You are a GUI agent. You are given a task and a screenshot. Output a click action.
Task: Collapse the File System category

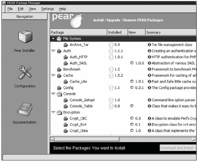point(53,39)
